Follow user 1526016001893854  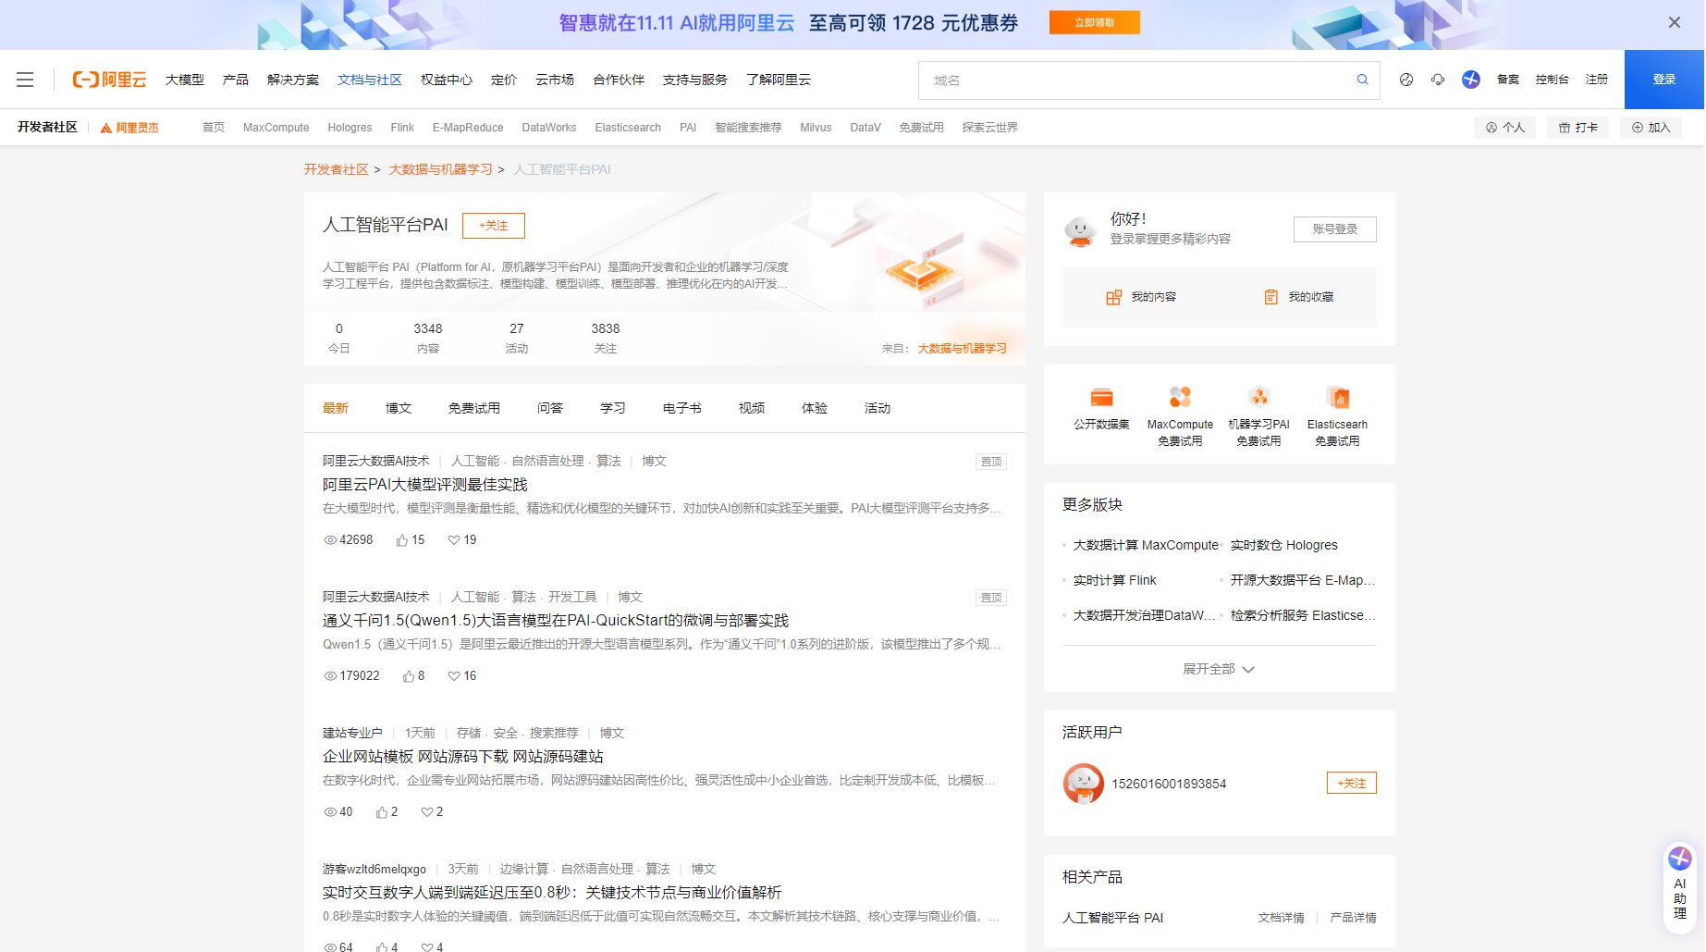1351,783
